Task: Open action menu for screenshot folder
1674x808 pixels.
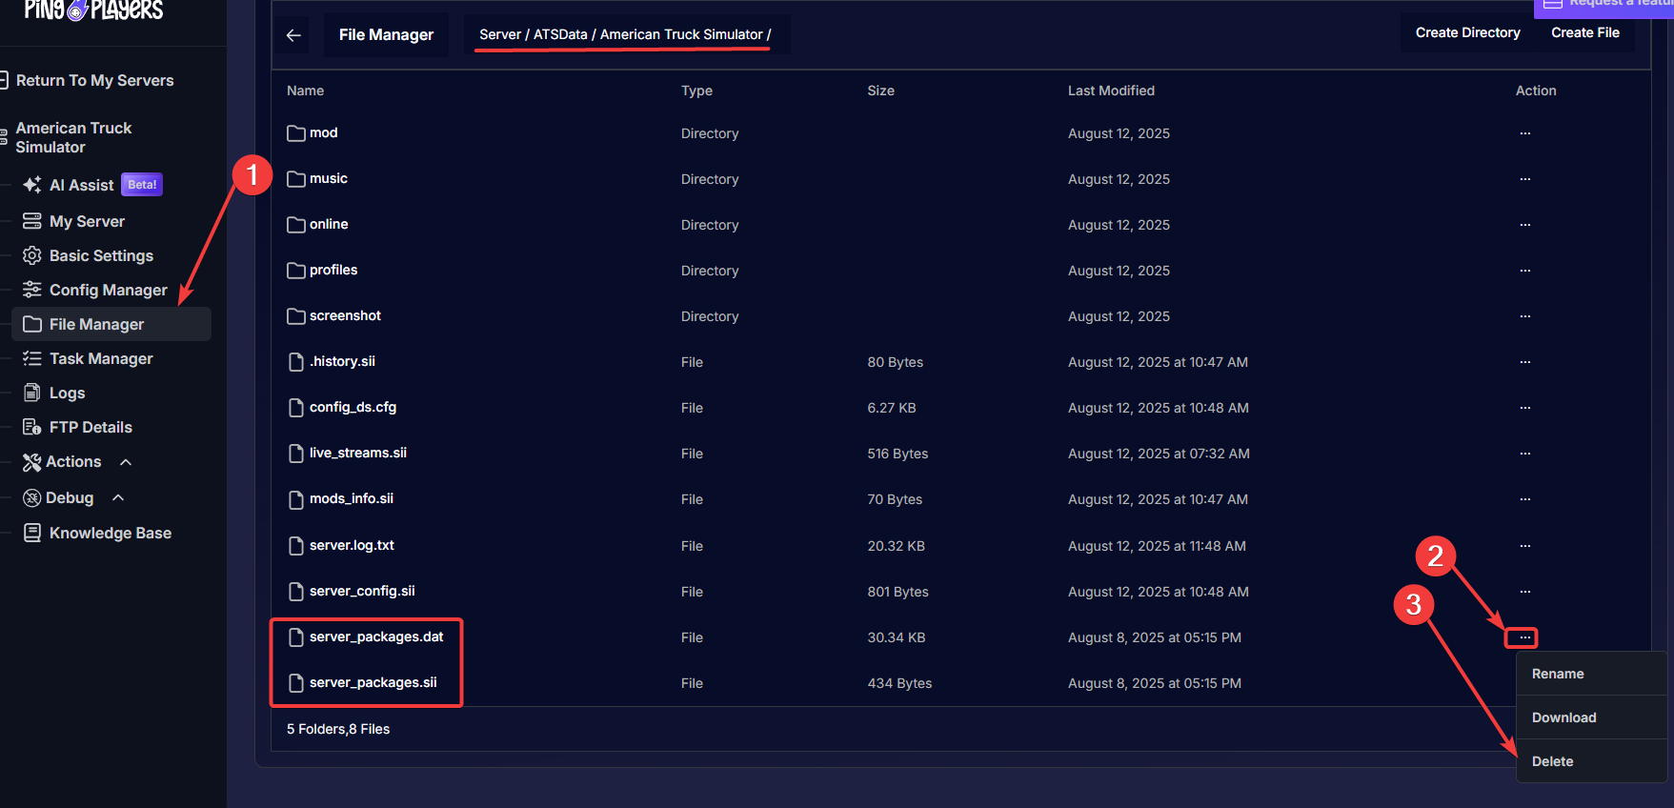Action: (1525, 316)
